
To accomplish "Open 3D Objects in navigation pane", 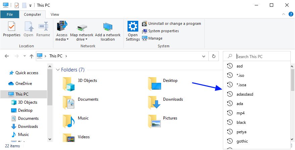I will point(24,102).
